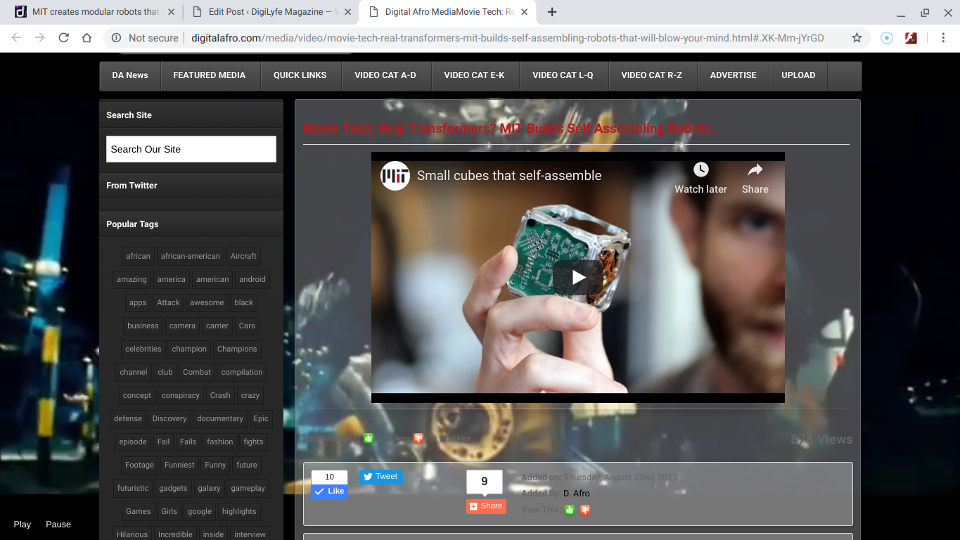Open the D. Afro author link
This screenshot has height=540, width=960.
(577, 494)
